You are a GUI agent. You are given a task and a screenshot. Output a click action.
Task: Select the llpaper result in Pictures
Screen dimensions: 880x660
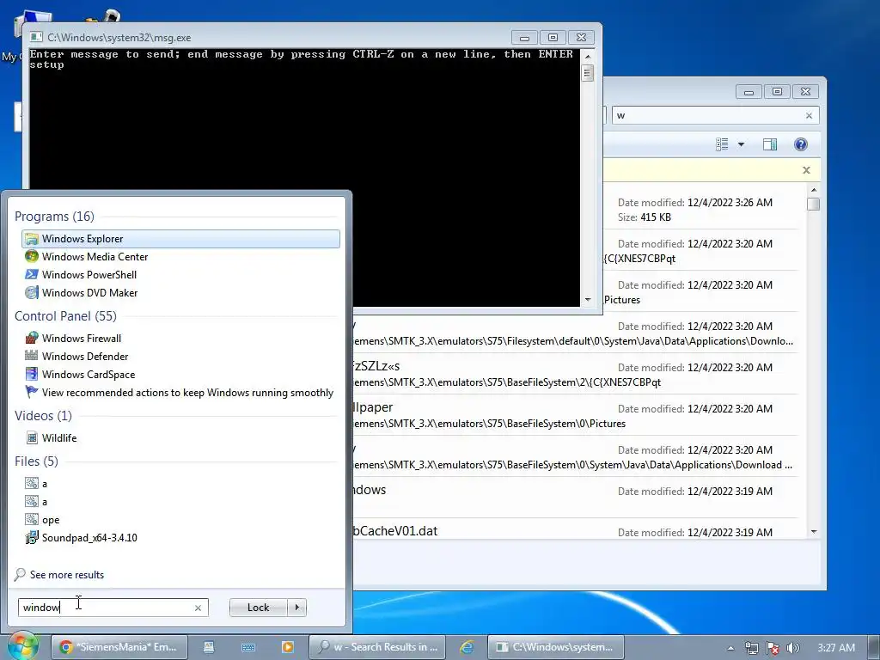(575, 415)
